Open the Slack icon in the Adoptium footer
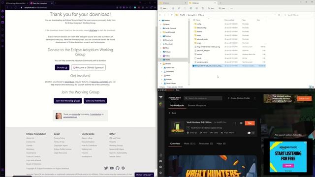The height and width of the screenshot is (177, 315). (123, 168)
